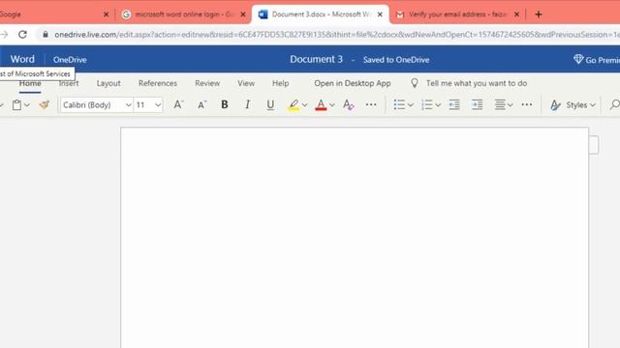
Task: Switch to the Review tab
Action: pos(207,83)
